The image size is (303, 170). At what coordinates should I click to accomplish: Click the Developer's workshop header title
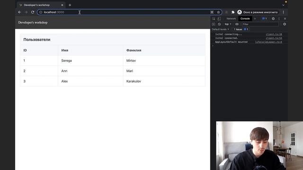coord(33,22)
